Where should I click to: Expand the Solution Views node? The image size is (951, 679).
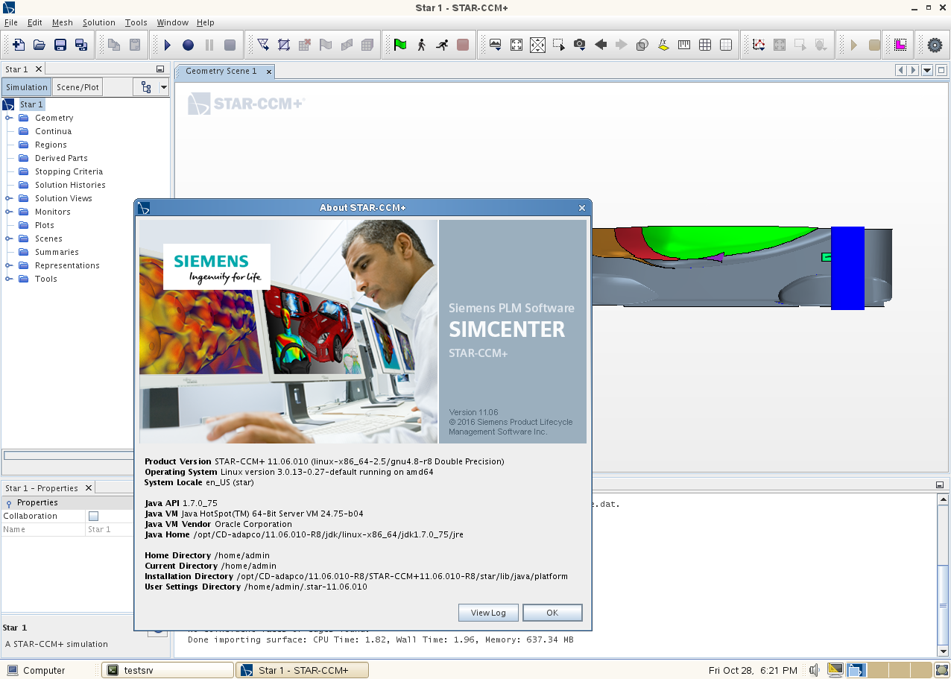pos(9,198)
